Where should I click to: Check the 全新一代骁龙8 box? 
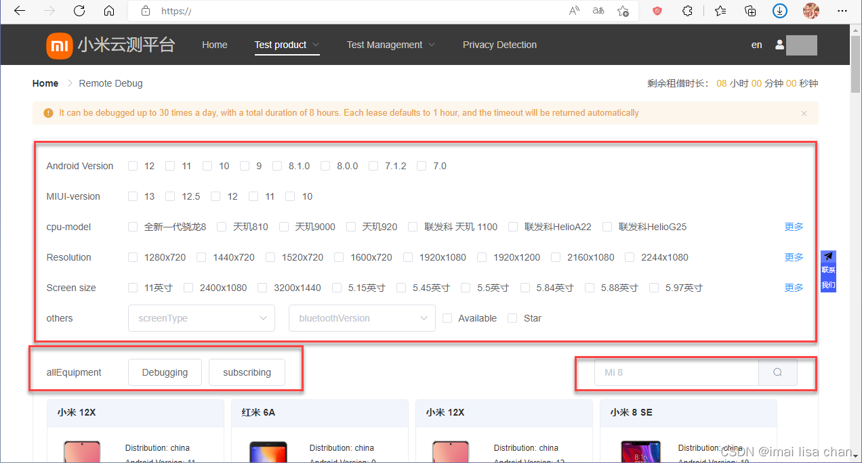click(133, 227)
